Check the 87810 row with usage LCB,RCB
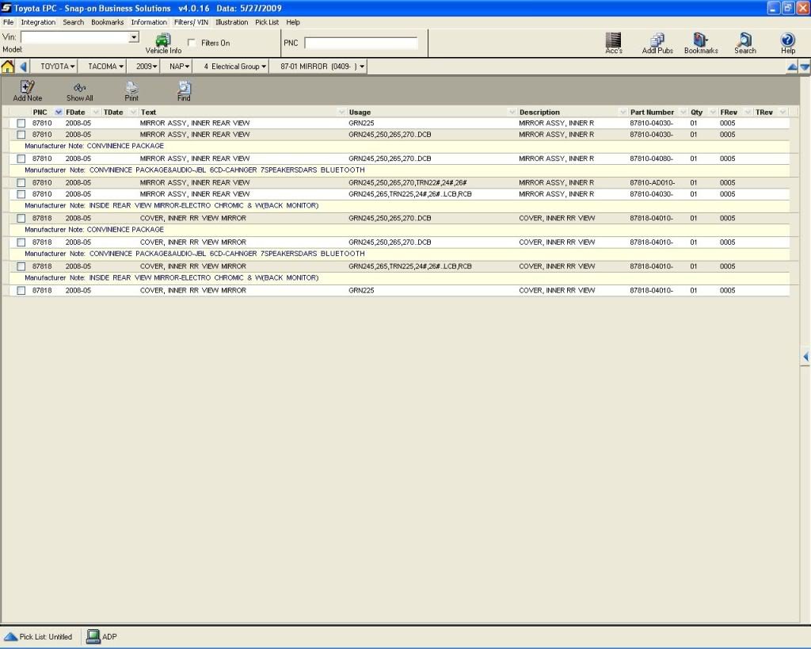The height and width of the screenshot is (649, 811). pyautogui.click(x=21, y=194)
